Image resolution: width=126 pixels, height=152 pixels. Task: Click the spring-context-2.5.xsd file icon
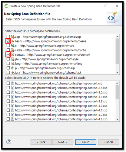[12, 88]
